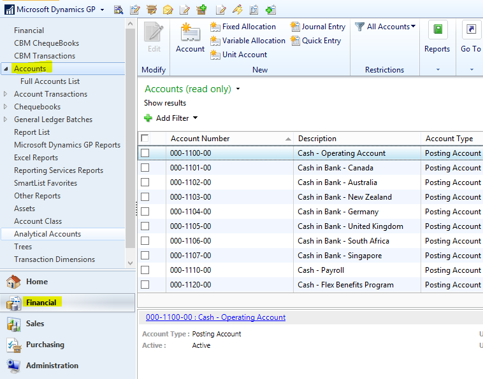Click the document preview magnifier toolbar icon
This screenshot has height=379, width=483.
coord(254,10)
